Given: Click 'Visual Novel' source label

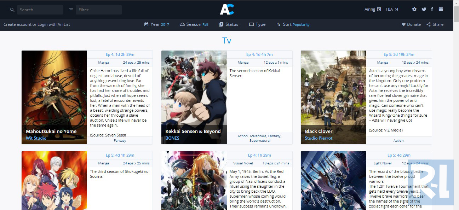Looking at the screenshot, I should [243, 163].
